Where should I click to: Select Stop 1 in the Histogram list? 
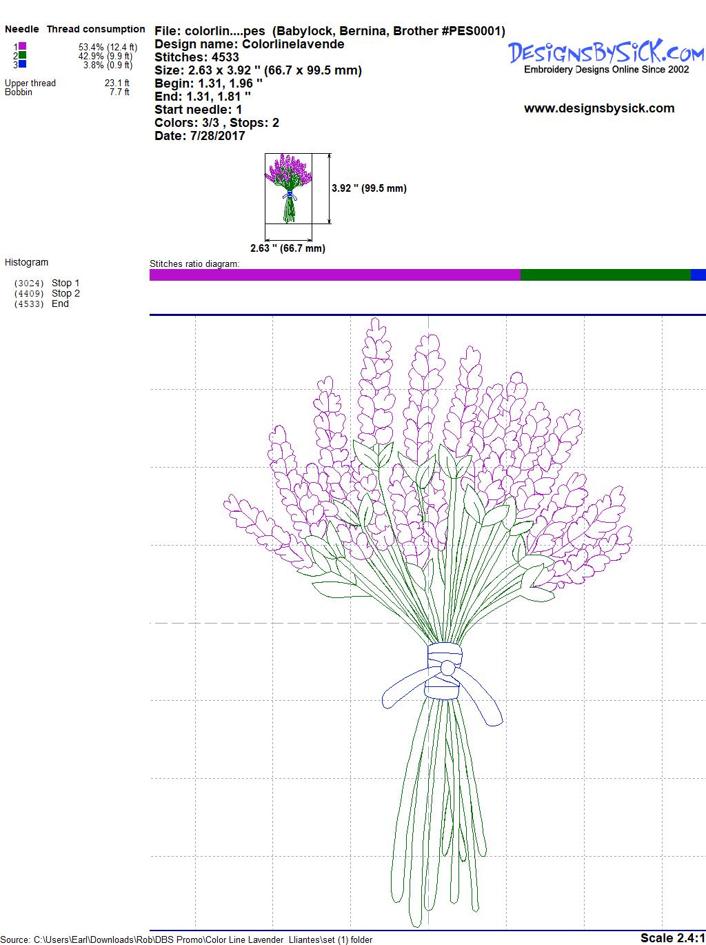(x=65, y=283)
